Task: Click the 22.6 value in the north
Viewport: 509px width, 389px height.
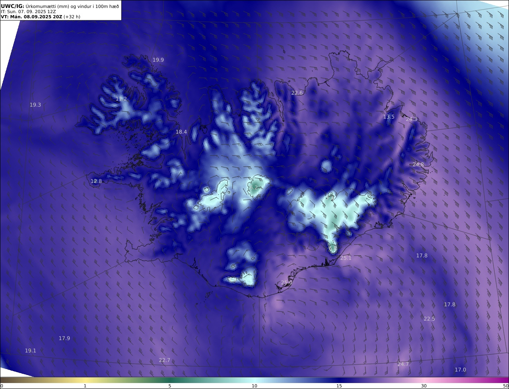Action: (x=297, y=93)
